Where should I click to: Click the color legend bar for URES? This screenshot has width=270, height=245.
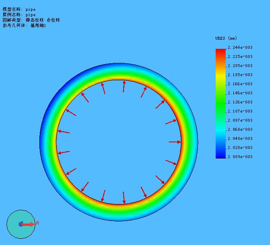pyautogui.click(x=221, y=103)
